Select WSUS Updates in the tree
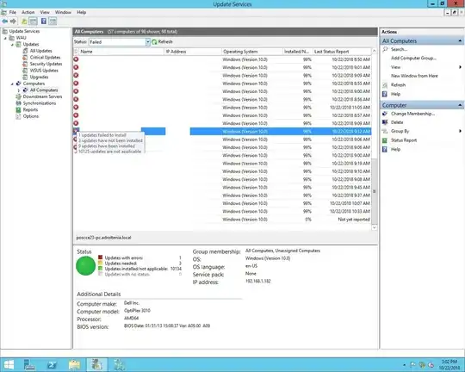Viewport: 465px width, 372px height. click(44, 71)
